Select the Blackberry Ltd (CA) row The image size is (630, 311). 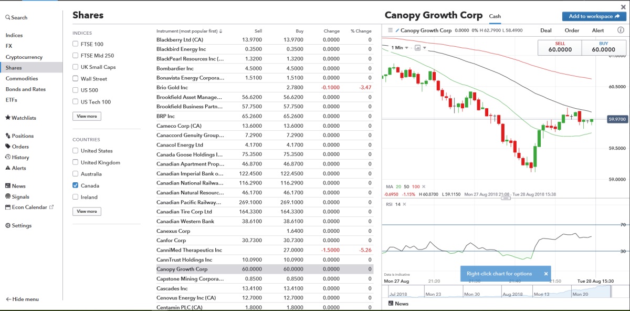pyautogui.click(x=265, y=39)
